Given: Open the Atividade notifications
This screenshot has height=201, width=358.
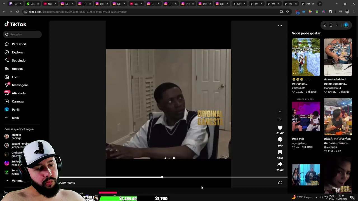Looking at the screenshot, I should (x=18, y=93).
